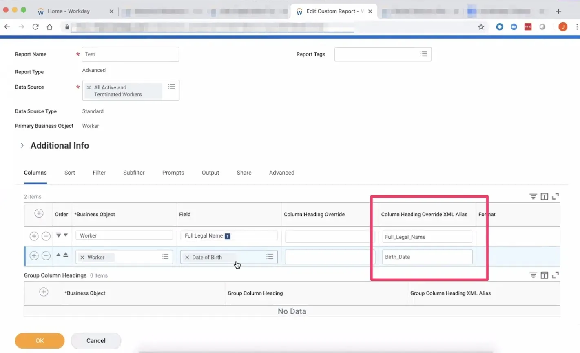Open the Advanced tab
Image resolution: width=580 pixels, height=353 pixels.
pos(282,173)
